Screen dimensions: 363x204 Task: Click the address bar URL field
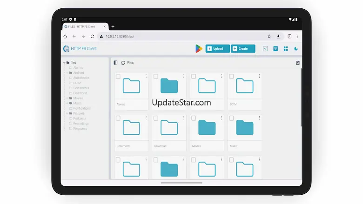coord(190,36)
